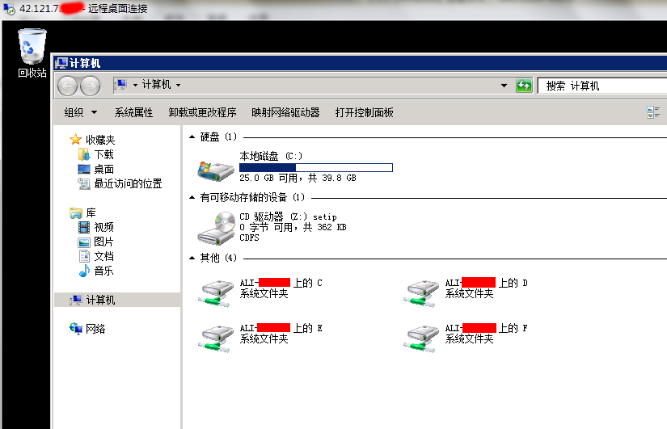Click Map network drive button
The width and height of the screenshot is (667, 429).
pos(285,112)
